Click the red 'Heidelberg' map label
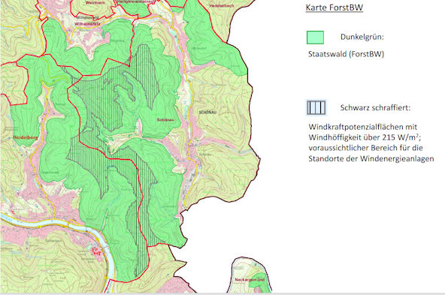 tap(26, 137)
